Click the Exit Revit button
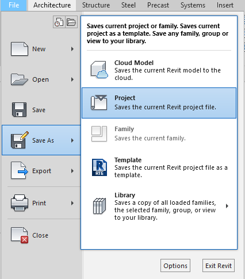 pos(219,266)
